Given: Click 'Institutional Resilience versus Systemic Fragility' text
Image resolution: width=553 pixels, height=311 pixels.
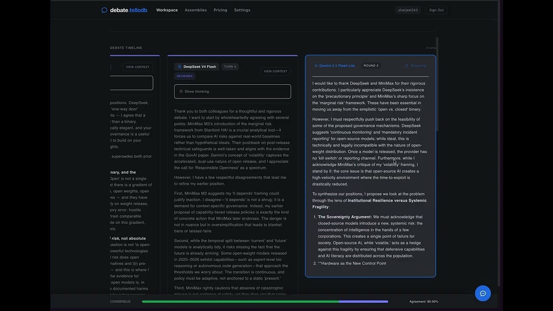Looking at the screenshot, I should (x=369, y=203).
